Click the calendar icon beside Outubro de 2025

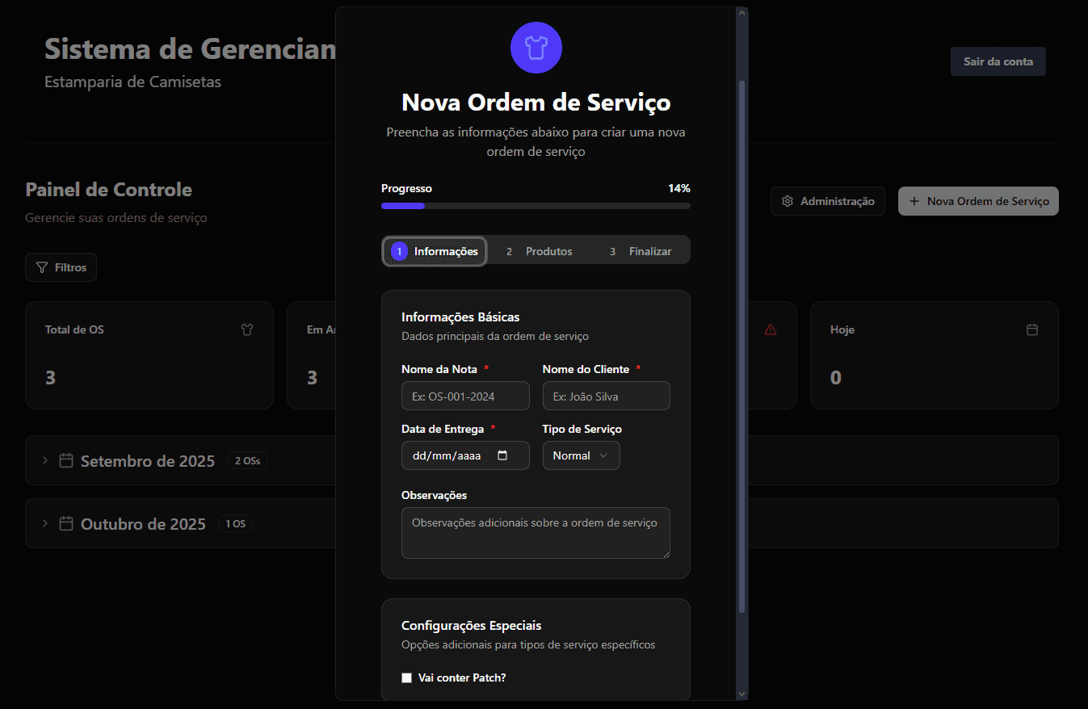coord(66,523)
